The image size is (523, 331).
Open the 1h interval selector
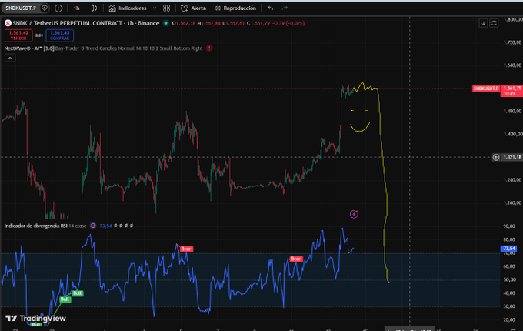click(76, 8)
